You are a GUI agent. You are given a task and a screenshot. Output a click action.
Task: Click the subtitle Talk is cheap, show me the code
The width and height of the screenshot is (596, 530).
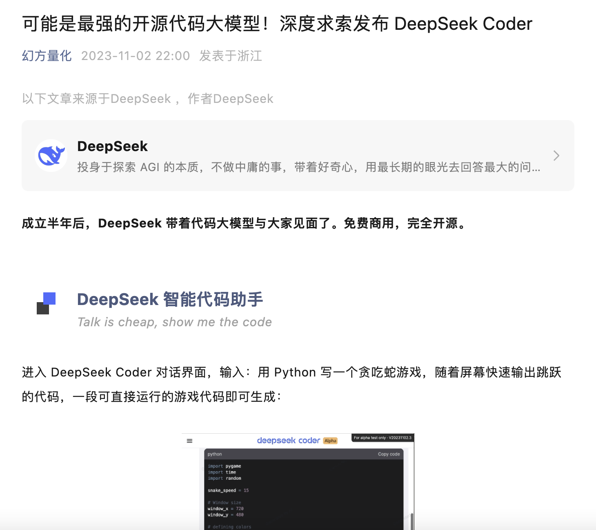[175, 322]
